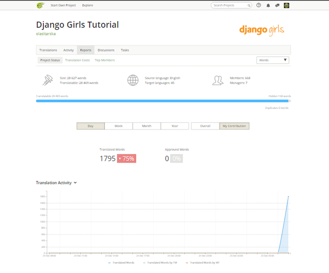Toggle Translated Words legend entry
This screenshot has width=329, height=273.
(x=121, y=263)
